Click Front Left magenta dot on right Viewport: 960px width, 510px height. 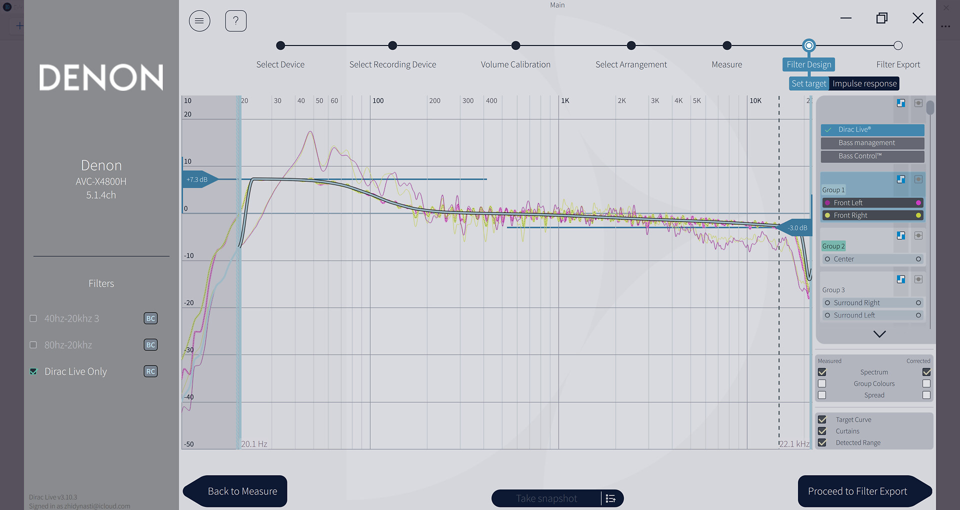point(918,203)
